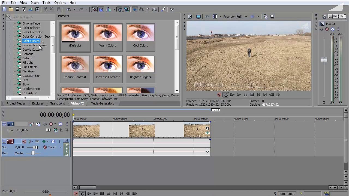Adjust Pan slider on audio track 2
Screen dimensions: 349x196
[x=33, y=153]
